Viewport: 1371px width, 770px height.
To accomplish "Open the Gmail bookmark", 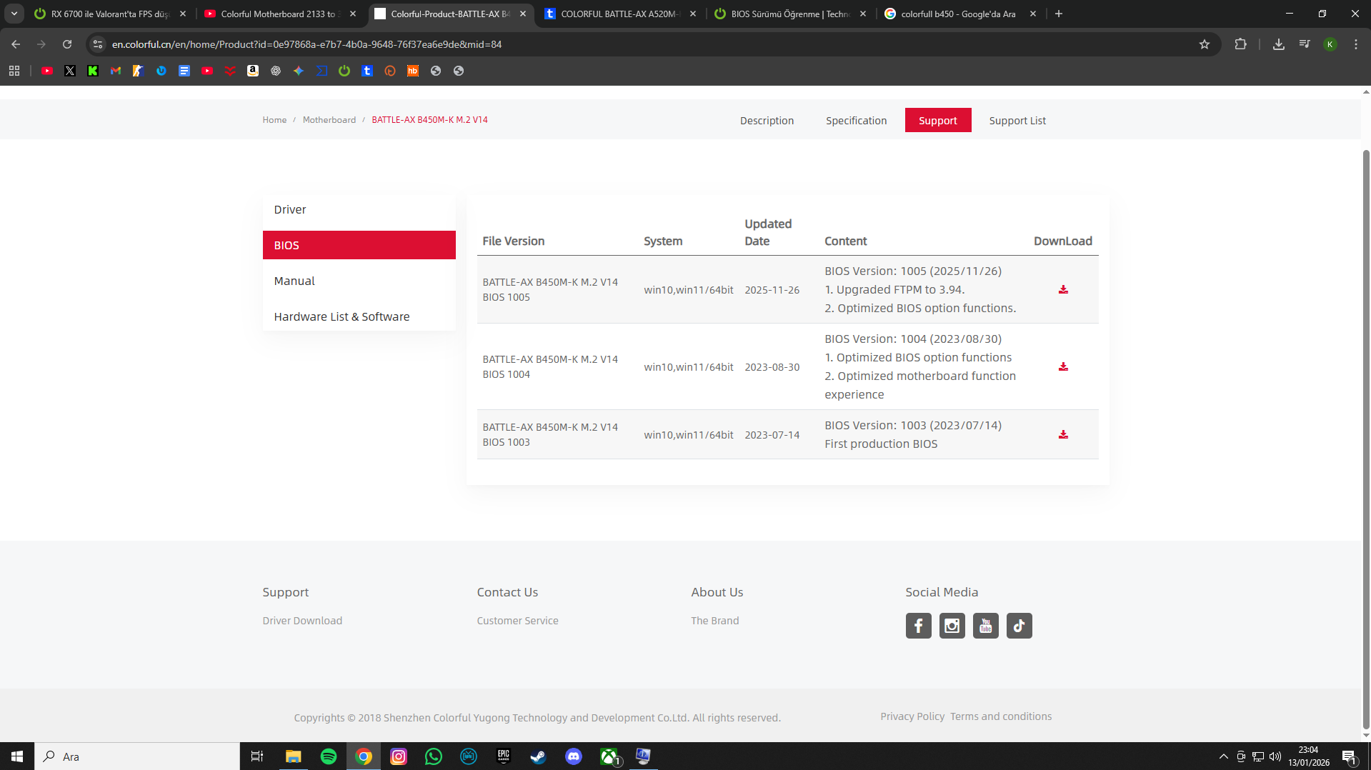I will 116,71.
